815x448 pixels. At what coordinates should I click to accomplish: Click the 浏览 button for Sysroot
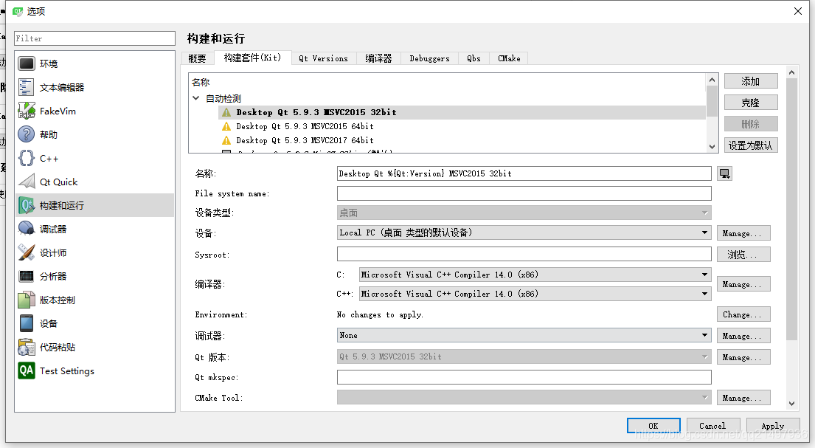743,255
